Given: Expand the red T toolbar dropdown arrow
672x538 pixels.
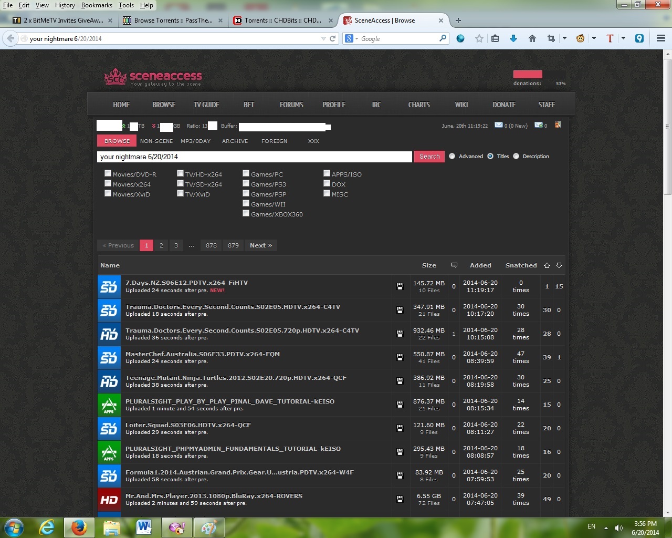Looking at the screenshot, I should tap(623, 38).
